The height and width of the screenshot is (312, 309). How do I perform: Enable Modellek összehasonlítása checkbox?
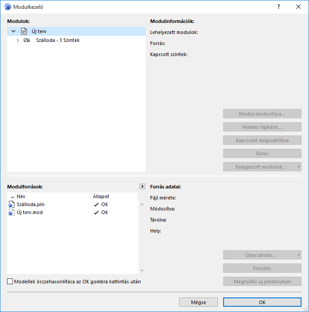10,282
